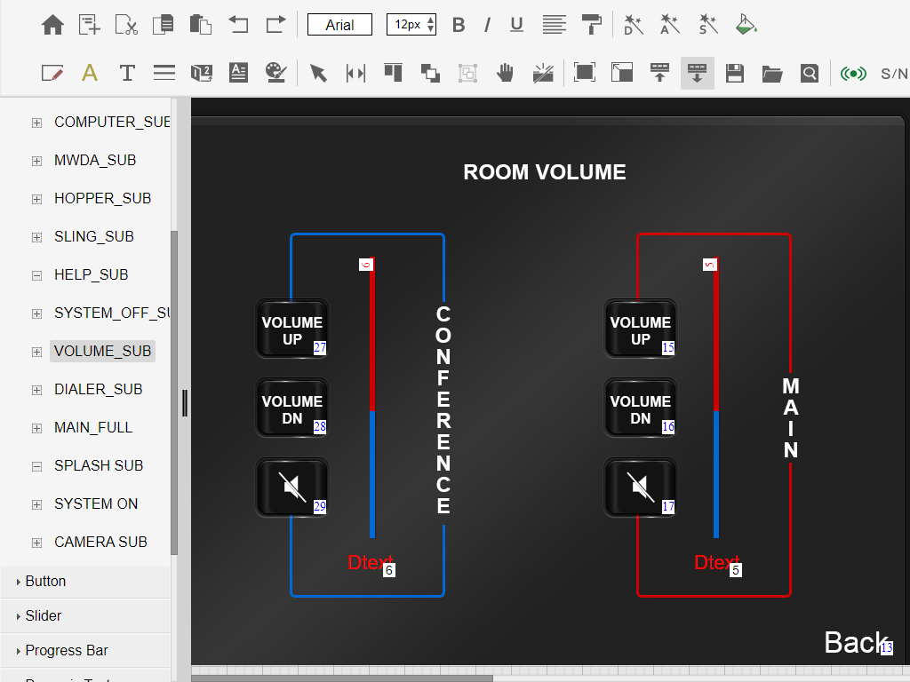Open a file with the folder icon
This screenshot has width=910, height=682.
(772, 73)
